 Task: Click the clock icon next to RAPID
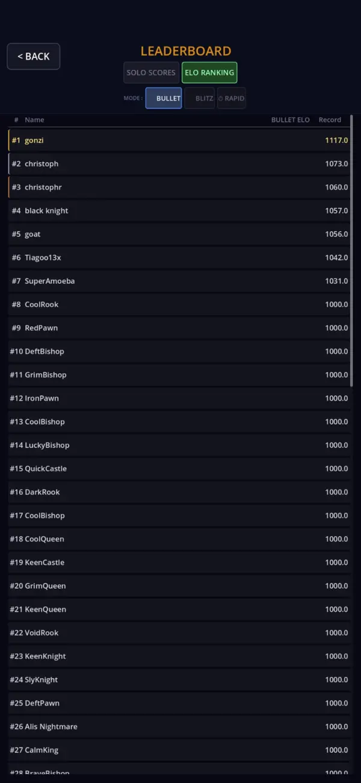(220, 99)
